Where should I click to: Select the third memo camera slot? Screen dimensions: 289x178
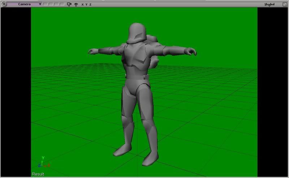[56, 4]
